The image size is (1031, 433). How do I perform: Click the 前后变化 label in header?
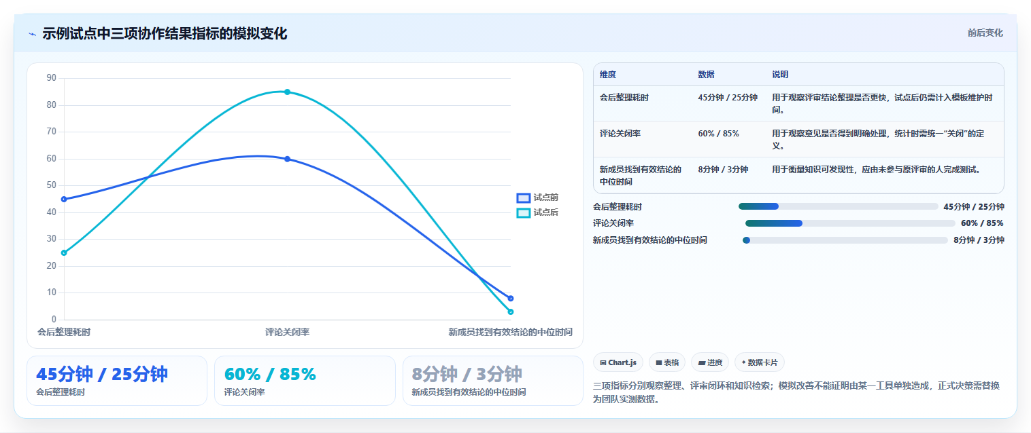pos(985,33)
